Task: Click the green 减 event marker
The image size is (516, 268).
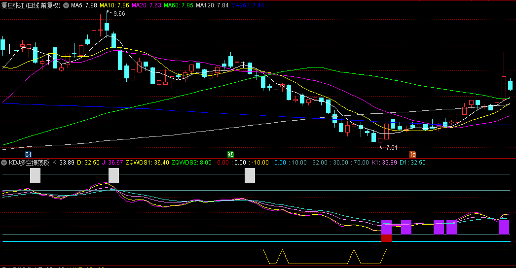Action: click(x=230, y=154)
